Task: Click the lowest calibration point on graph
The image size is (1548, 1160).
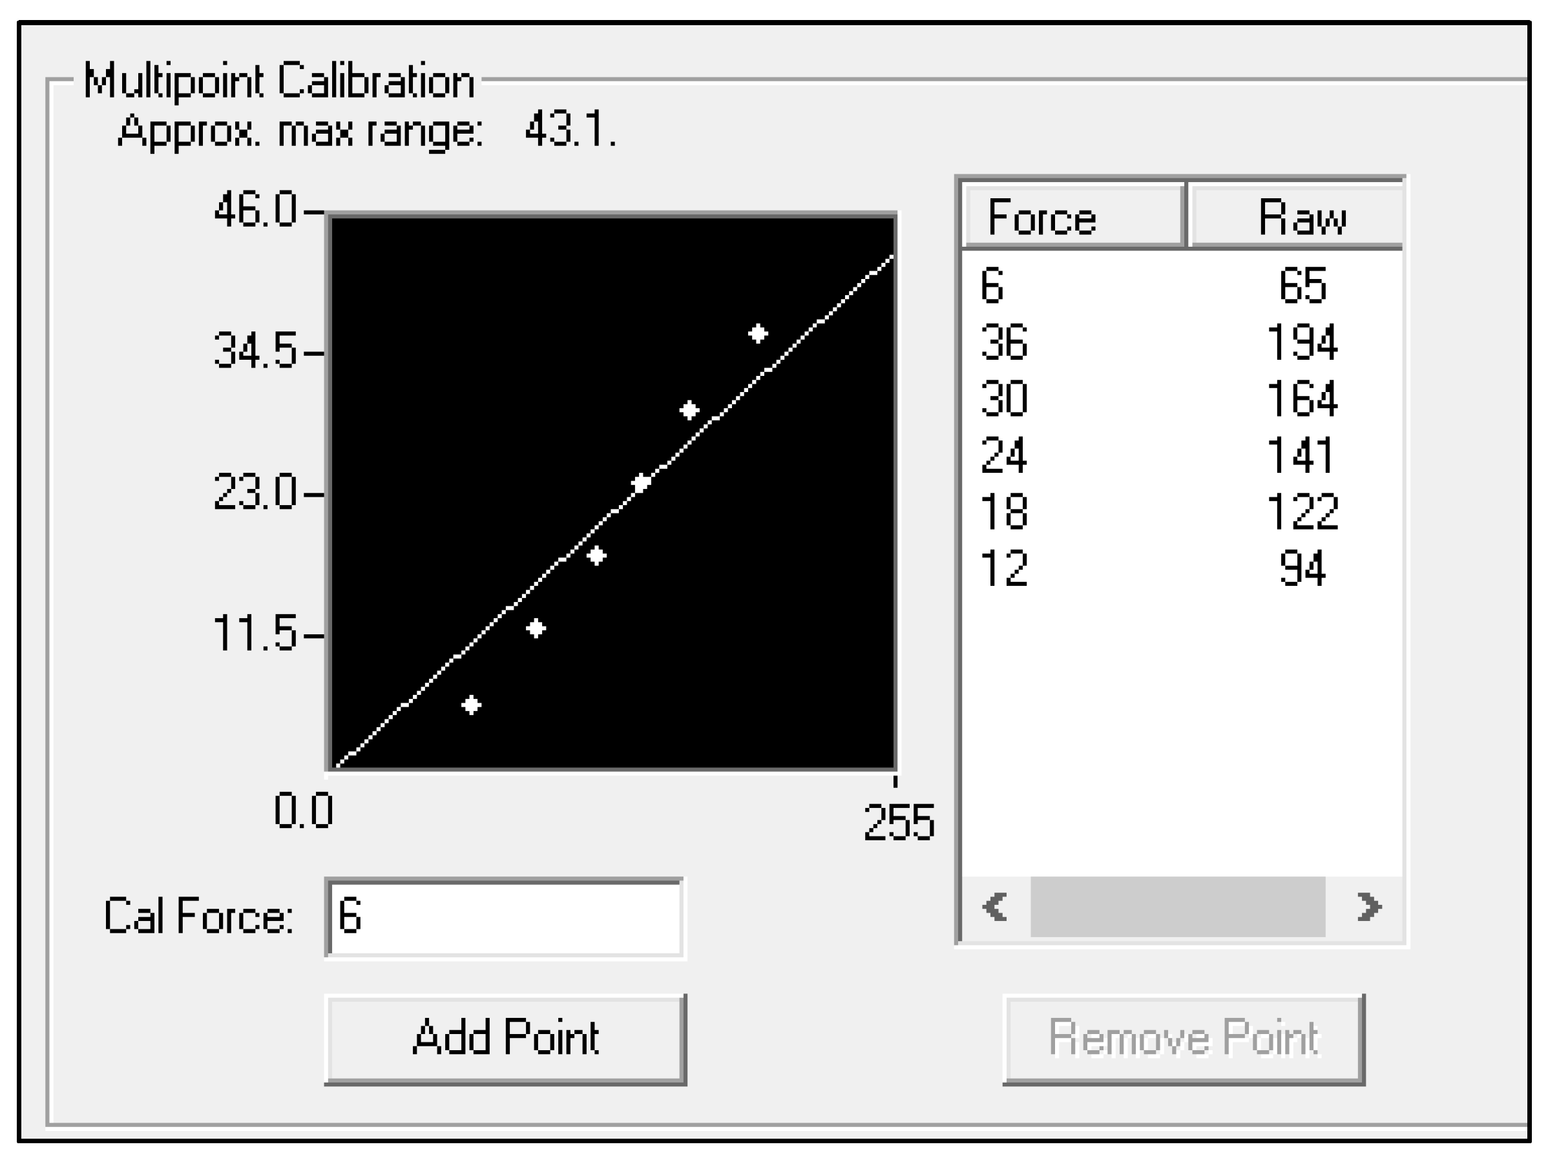Action: pos(472,705)
